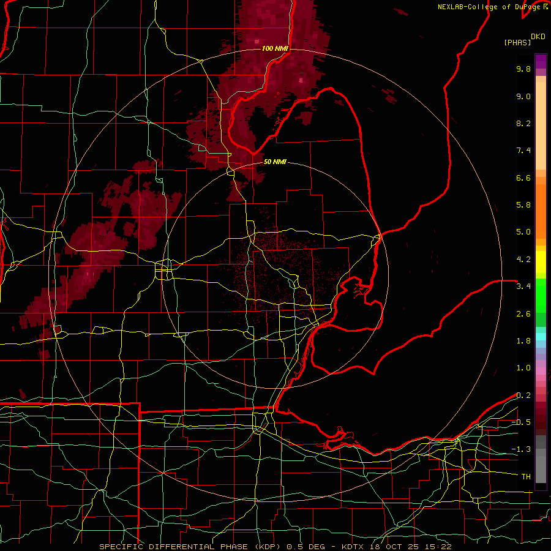The height and width of the screenshot is (551, 551).
Task: Click the 1.0 color scale value
Action: 523,368
